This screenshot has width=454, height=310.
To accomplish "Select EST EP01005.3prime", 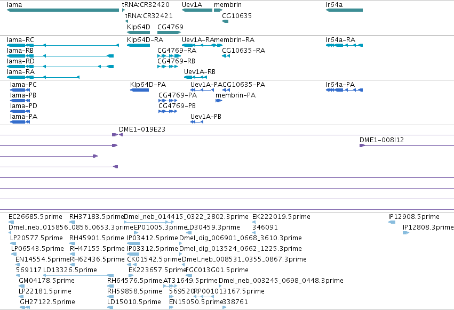I will tap(160, 227).
